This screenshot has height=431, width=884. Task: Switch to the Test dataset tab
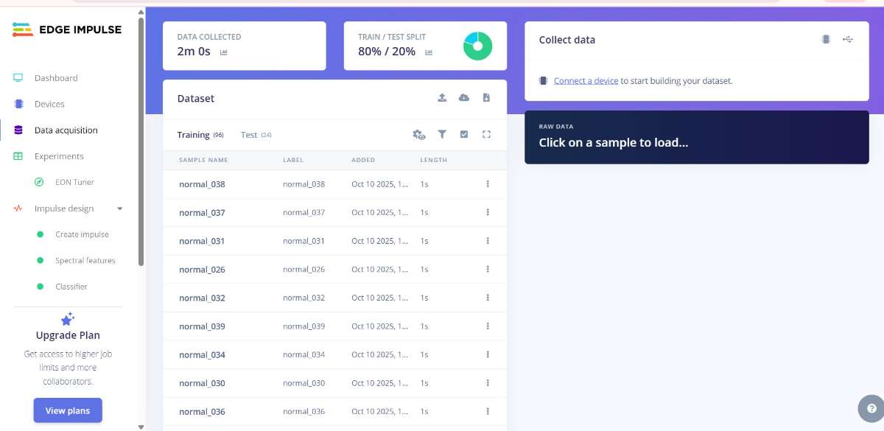(x=249, y=135)
